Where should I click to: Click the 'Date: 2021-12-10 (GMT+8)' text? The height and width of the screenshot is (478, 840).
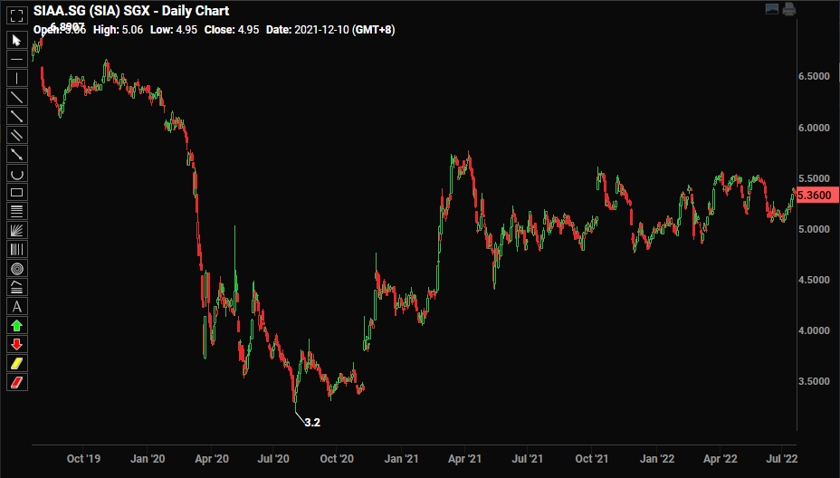[330, 30]
